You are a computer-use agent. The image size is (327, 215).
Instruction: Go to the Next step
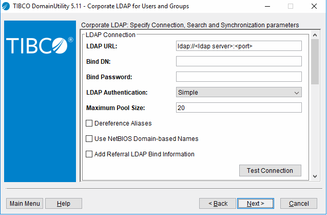click(256, 204)
